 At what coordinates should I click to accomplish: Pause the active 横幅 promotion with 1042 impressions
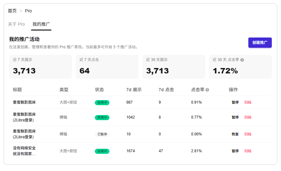pyautogui.click(x=235, y=117)
